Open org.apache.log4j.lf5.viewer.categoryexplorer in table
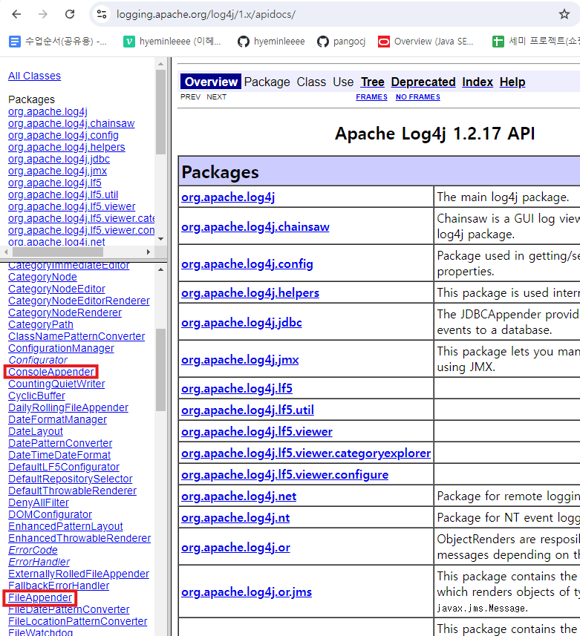This screenshot has width=580, height=636. pyautogui.click(x=306, y=453)
